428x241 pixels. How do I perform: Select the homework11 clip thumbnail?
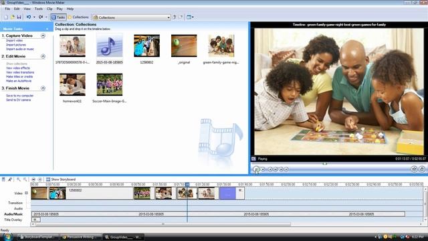72,84
